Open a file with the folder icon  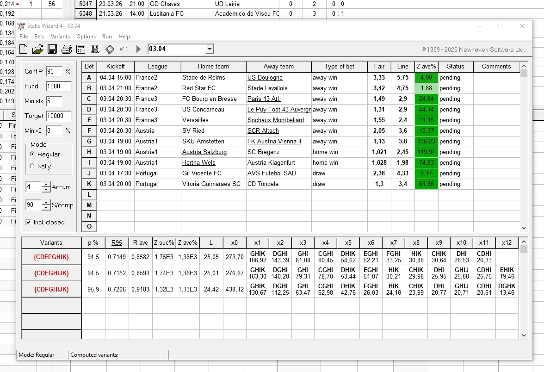tap(37, 49)
